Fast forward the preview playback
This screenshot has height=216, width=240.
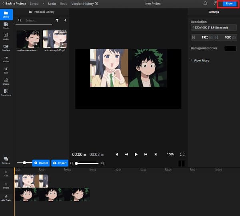pyautogui.click(x=146, y=154)
